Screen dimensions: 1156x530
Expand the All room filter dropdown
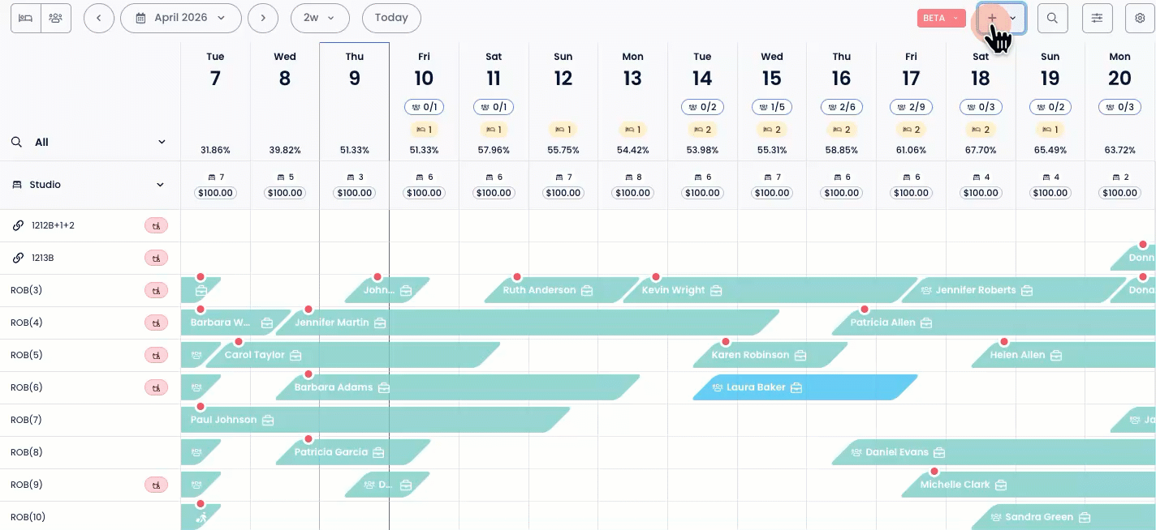click(162, 142)
